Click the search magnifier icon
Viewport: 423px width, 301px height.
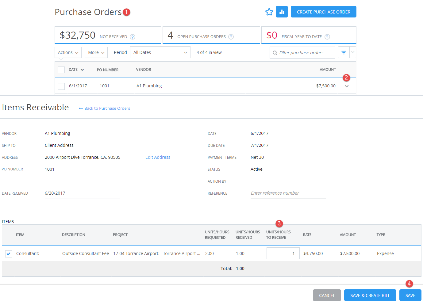(x=275, y=53)
